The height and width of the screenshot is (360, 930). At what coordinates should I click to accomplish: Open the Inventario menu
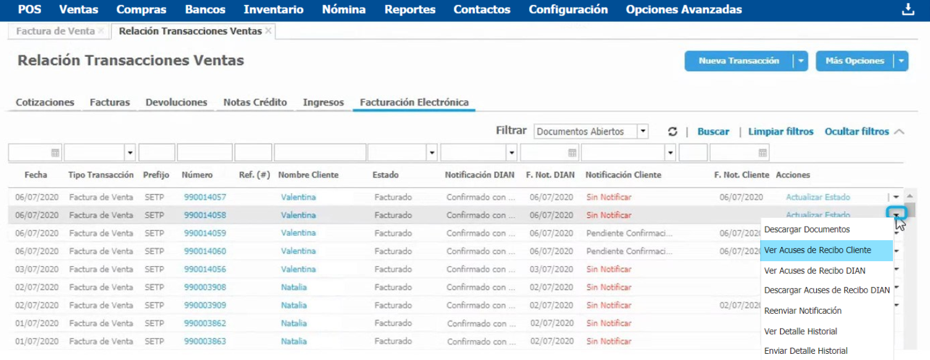pos(274,10)
